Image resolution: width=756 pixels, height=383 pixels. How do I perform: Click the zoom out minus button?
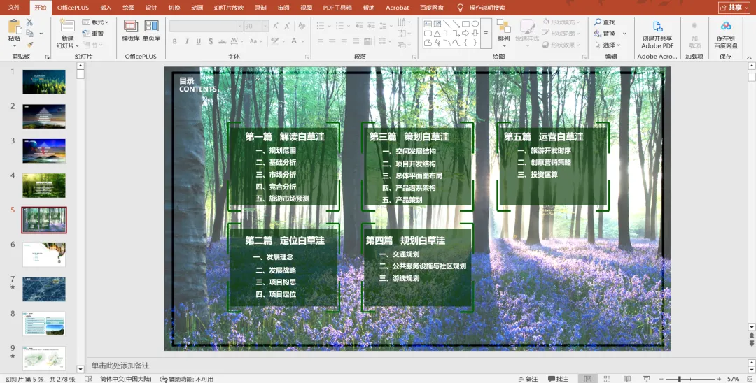[661, 379]
